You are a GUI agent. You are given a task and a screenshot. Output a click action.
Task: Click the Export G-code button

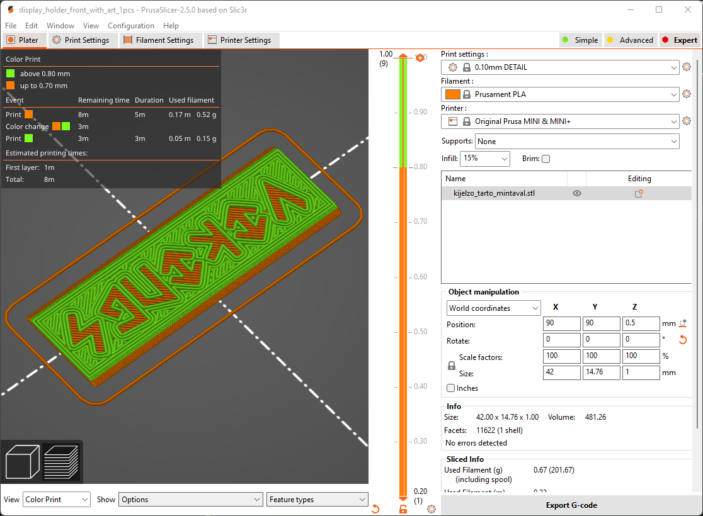tap(571, 505)
